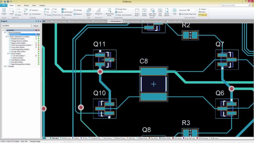Viewport: 254px width, 143px height.
Task: Switch to the View ribbon tab
Action: pos(19,6)
